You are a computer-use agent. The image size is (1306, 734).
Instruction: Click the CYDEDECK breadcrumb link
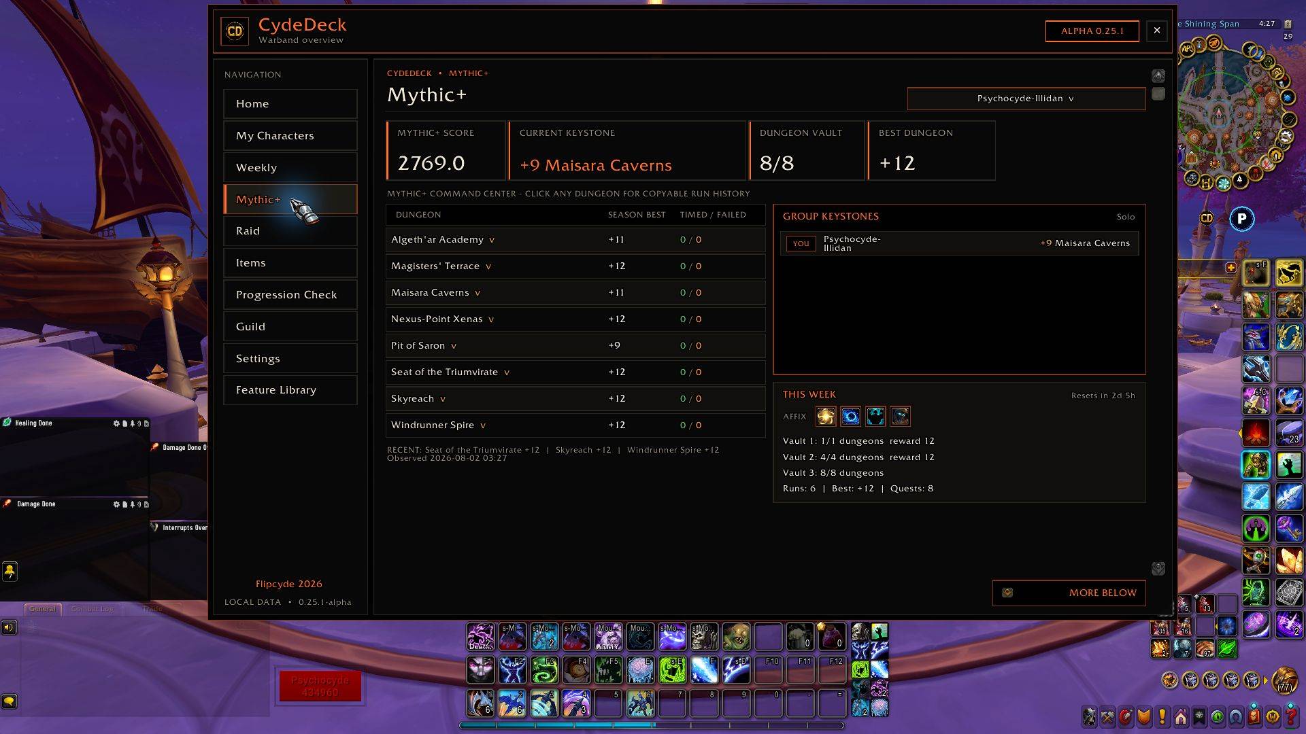pos(409,73)
